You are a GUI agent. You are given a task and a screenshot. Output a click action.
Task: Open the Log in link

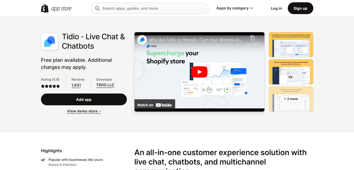coord(276,8)
